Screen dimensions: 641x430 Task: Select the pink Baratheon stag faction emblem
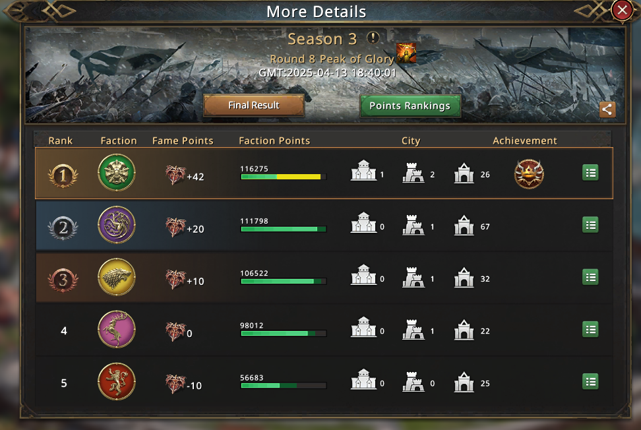tap(117, 330)
